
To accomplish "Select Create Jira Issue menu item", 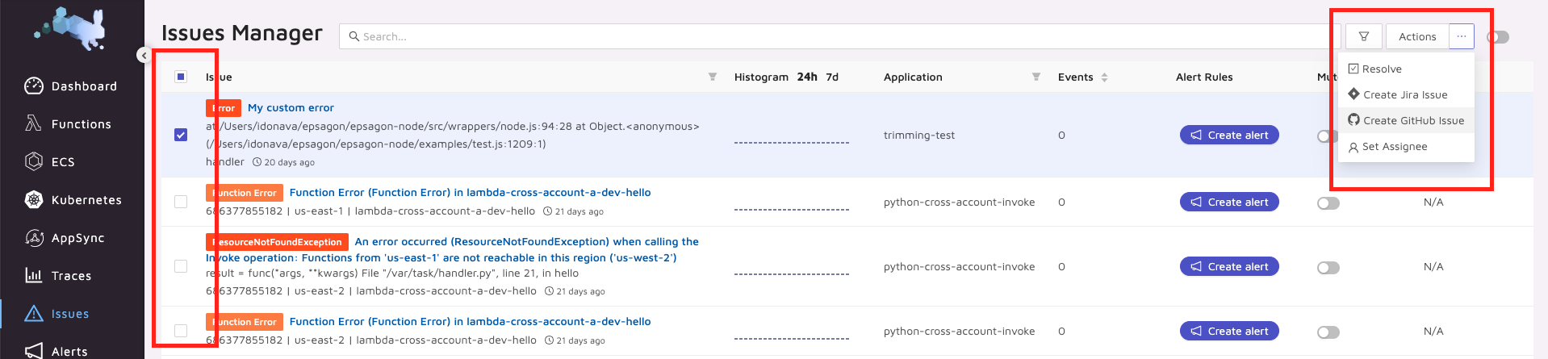I will click(x=1406, y=95).
